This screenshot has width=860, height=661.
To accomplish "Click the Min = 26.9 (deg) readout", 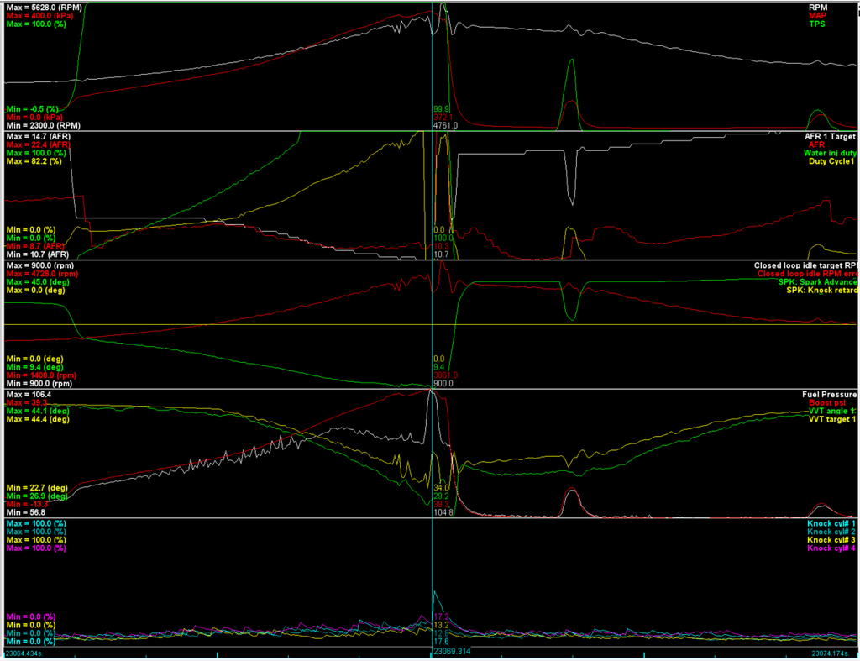I will pyautogui.click(x=37, y=496).
